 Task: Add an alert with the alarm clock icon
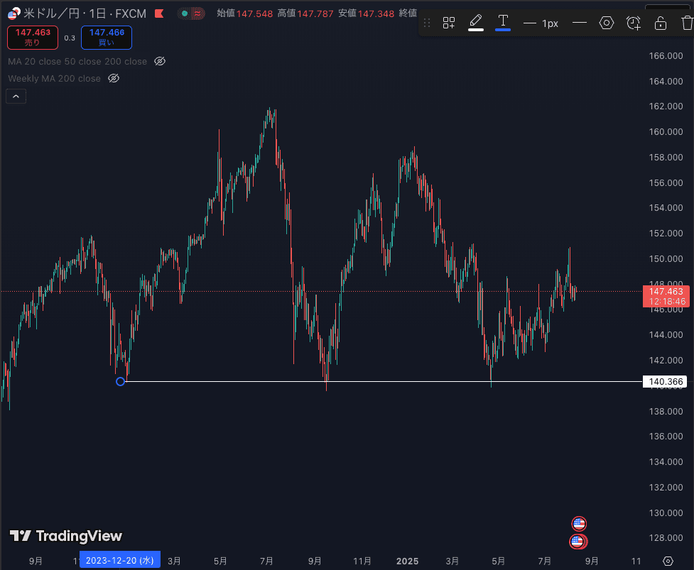[632, 23]
